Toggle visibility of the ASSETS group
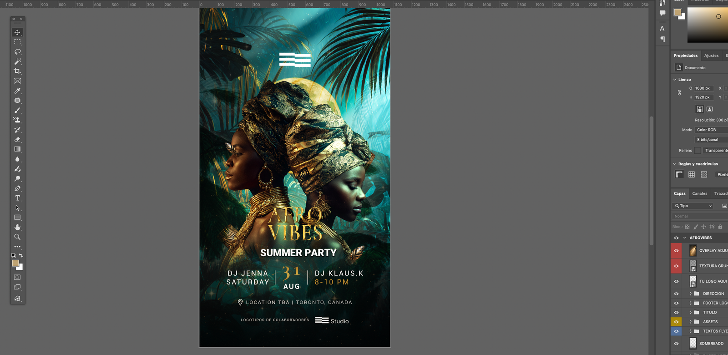Image resolution: width=728 pixels, height=355 pixels. 676,322
